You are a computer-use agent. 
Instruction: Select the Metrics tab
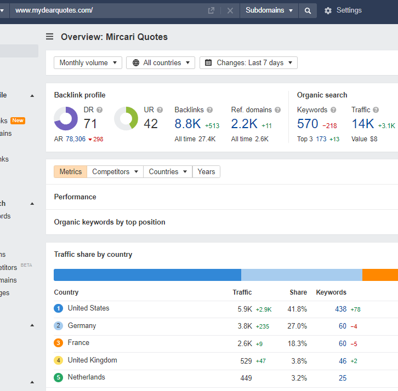pyautogui.click(x=71, y=171)
